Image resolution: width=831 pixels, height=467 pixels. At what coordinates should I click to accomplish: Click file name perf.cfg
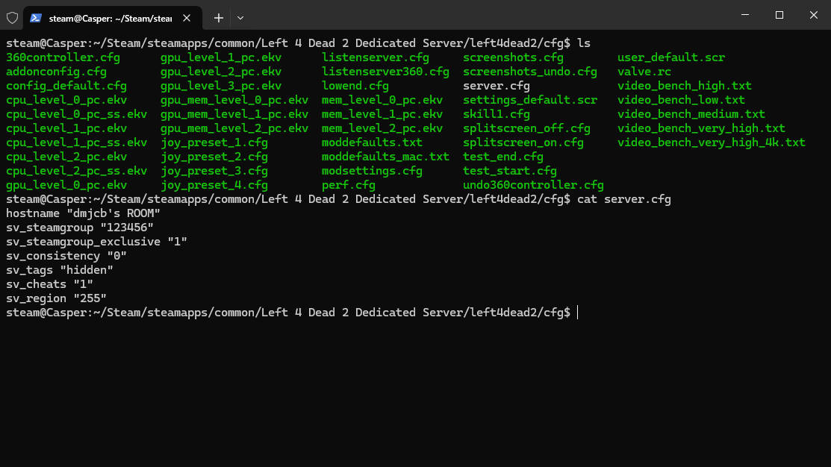(348, 185)
